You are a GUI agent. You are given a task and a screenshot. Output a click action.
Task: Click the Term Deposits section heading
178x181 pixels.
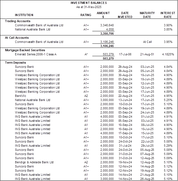(16, 63)
